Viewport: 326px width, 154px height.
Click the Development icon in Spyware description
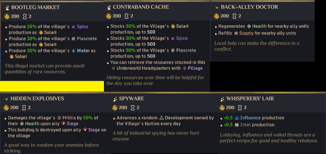pos(161,118)
